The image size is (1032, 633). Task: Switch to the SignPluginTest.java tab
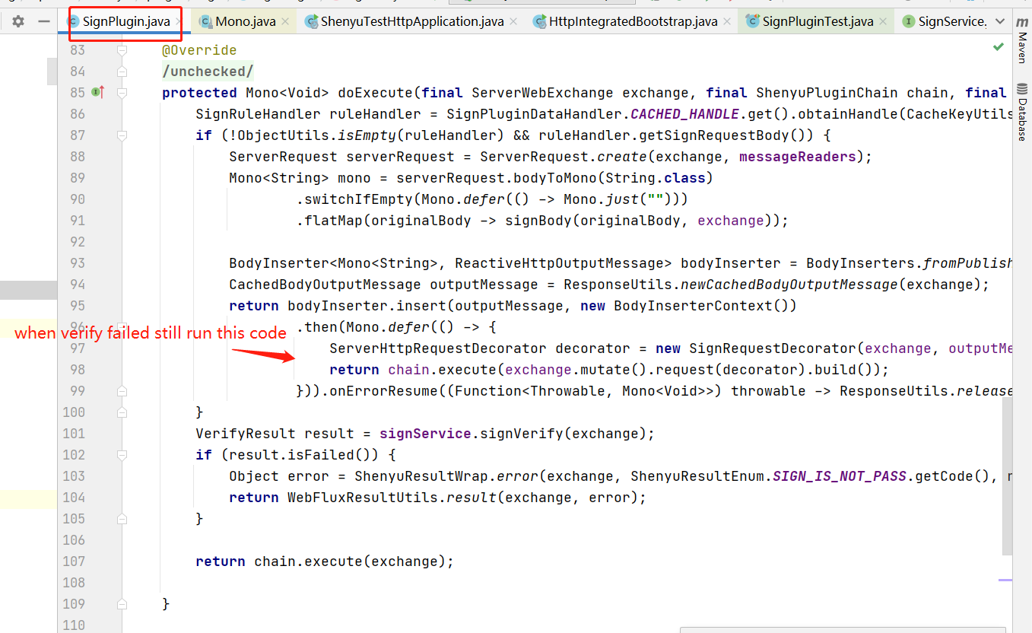tap(818, 21)
